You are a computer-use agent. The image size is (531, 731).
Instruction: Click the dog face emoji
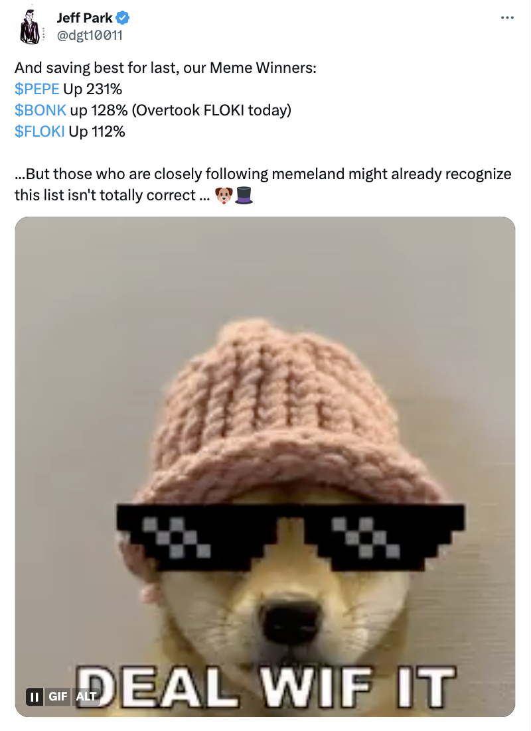click(x=224, y=195)
